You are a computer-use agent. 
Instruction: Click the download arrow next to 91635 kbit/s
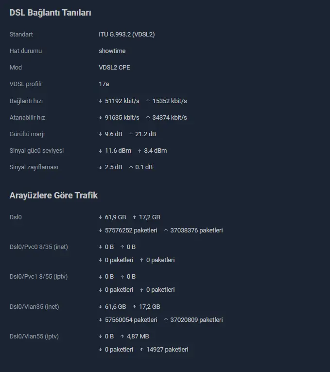pyautogui.click(x=100, y=118)
